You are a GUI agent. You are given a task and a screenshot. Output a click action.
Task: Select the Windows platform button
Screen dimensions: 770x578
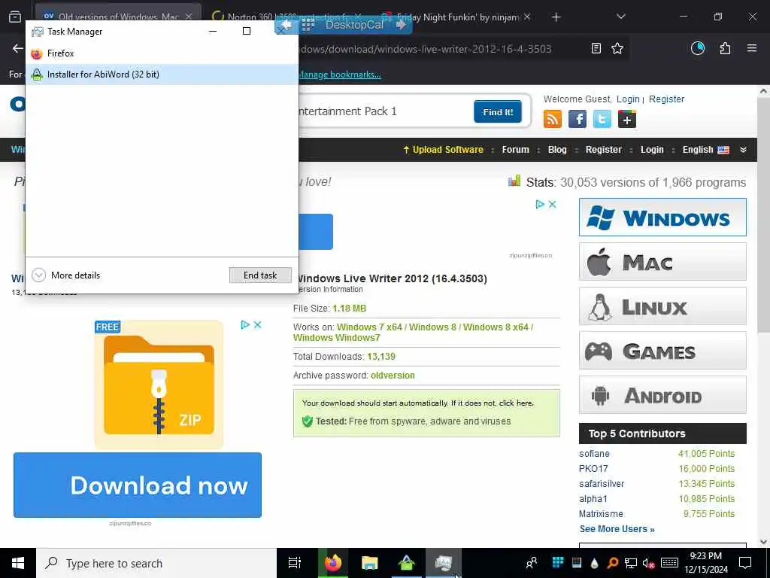(662, 218)
